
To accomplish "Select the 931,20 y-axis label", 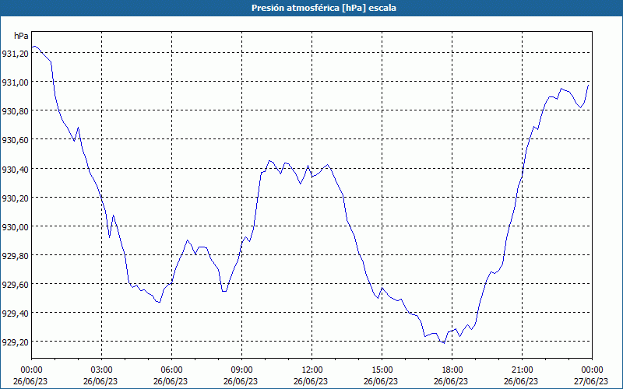I will pos(15,53).
